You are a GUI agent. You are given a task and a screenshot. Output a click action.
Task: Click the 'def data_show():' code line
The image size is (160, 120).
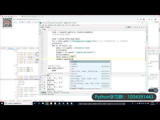[x=56, y=68]
